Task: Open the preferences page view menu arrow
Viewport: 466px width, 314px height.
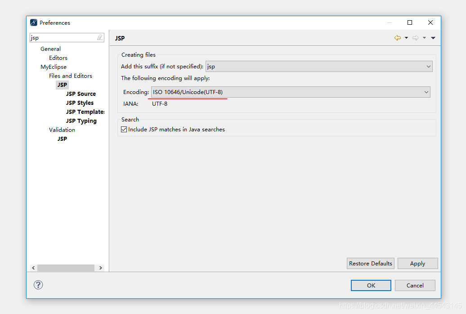Action: (x=433, y=38)
